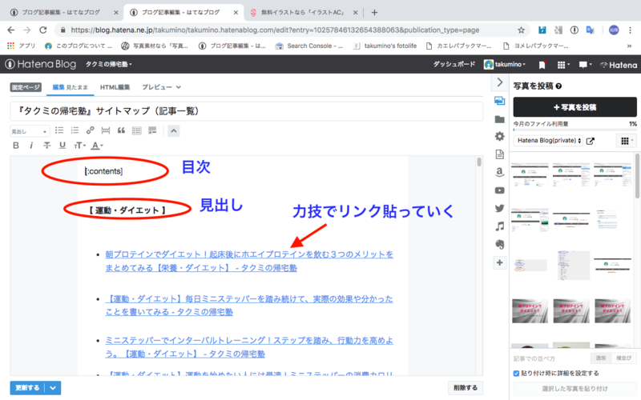This screenshot has width=641, height=400.
Task: Open the 朝プロテインでダイエット article link
Action: pos(249,261)
